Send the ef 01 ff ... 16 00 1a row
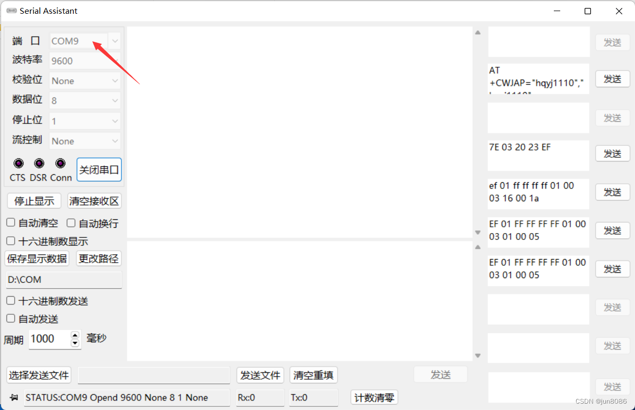Screen dimensions: 635x410 612,192
